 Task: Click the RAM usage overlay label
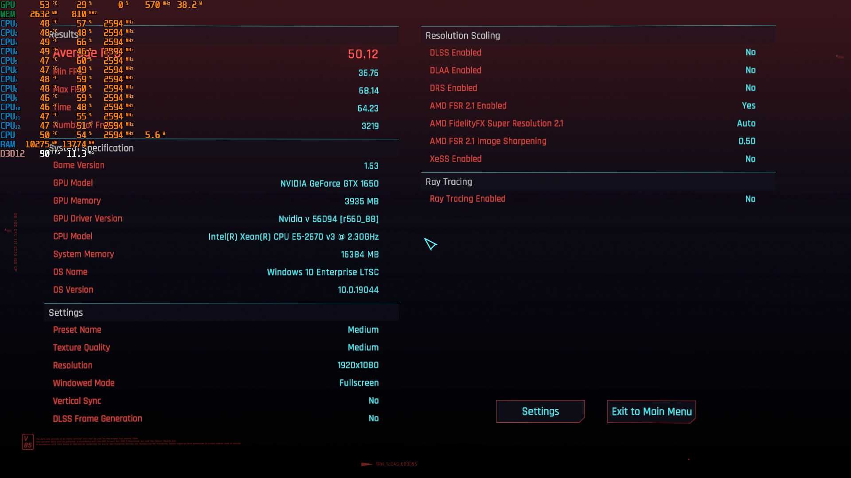(8, 144)
